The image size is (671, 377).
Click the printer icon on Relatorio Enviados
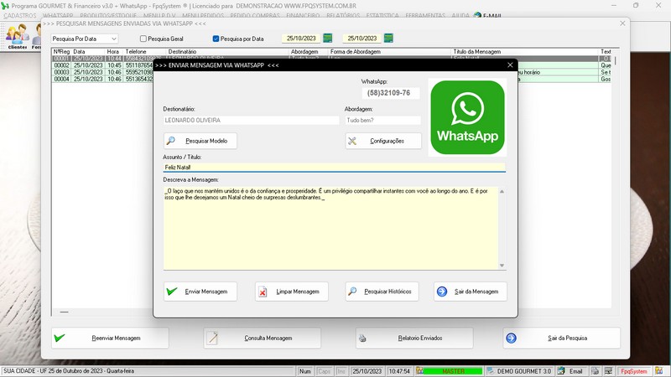(362, 338)
